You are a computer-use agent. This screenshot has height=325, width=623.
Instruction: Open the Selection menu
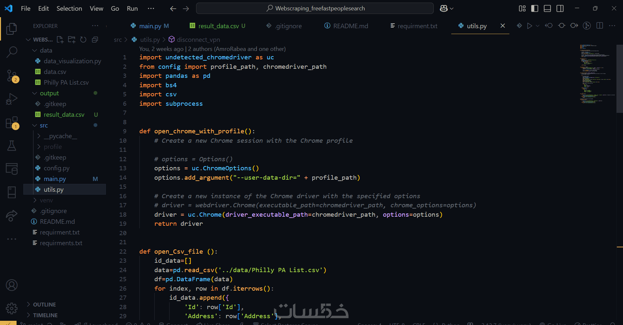coord(69,8)
